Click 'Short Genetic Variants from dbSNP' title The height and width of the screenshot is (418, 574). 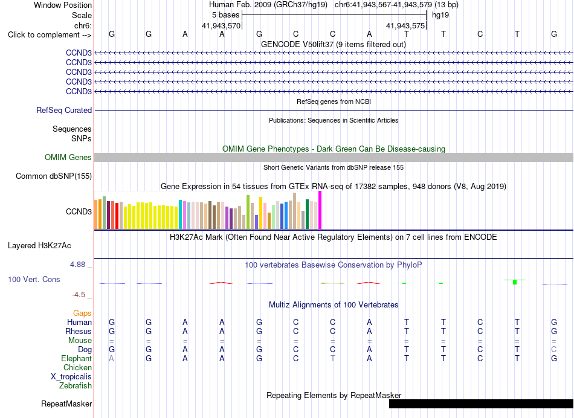334,167
